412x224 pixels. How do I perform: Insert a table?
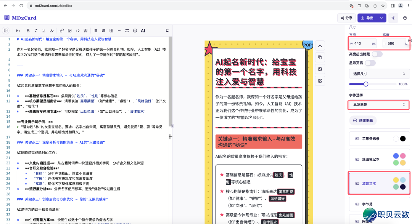[x=111, y=31]
